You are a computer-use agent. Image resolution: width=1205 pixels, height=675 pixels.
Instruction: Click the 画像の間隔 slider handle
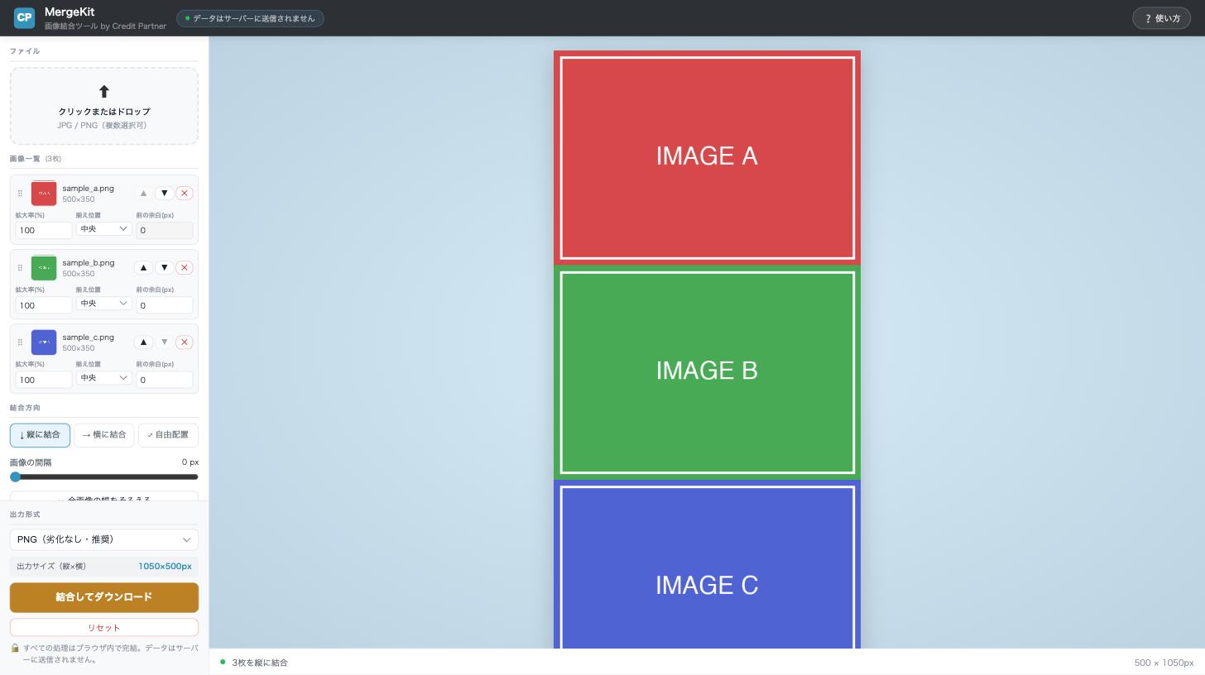pos(15,477)
